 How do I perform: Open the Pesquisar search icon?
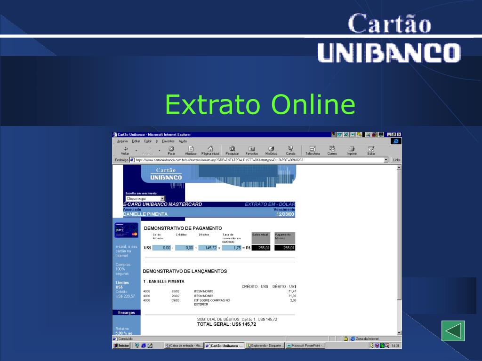pos(232,149)
